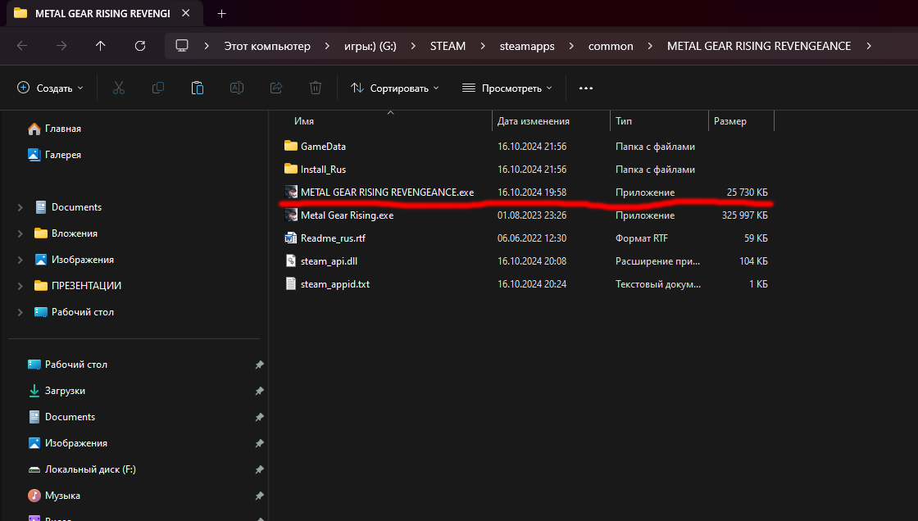The image size is (918, 521).
Task: Expand chevron after STEAM breadcrumb
Action: click(x=483, y=46)
